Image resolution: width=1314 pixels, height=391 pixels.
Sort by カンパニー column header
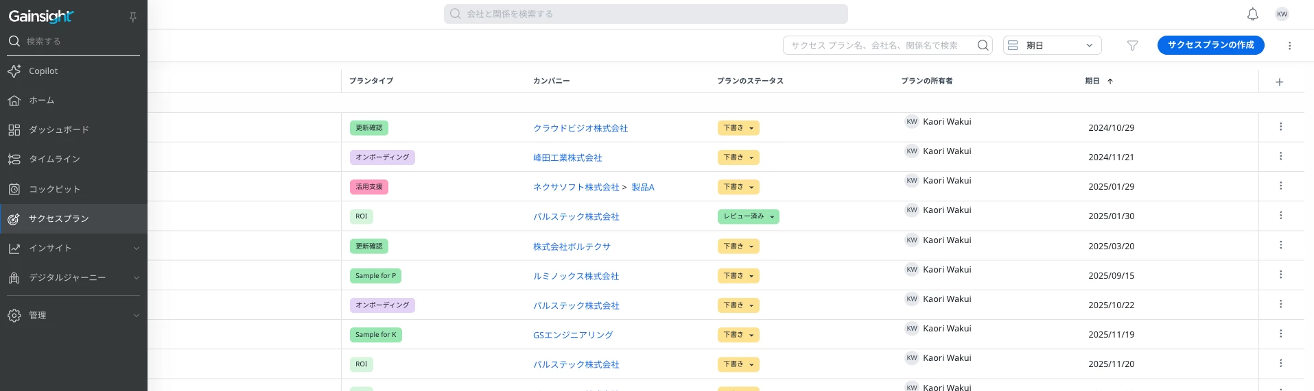(x=551, y=81)
